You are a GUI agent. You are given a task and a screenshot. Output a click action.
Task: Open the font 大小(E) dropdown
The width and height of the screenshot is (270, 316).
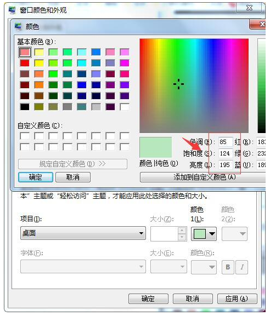point(168,266)
